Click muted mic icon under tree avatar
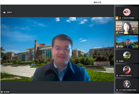This screenshot has width=139, height=94. [x=117, y=61]
